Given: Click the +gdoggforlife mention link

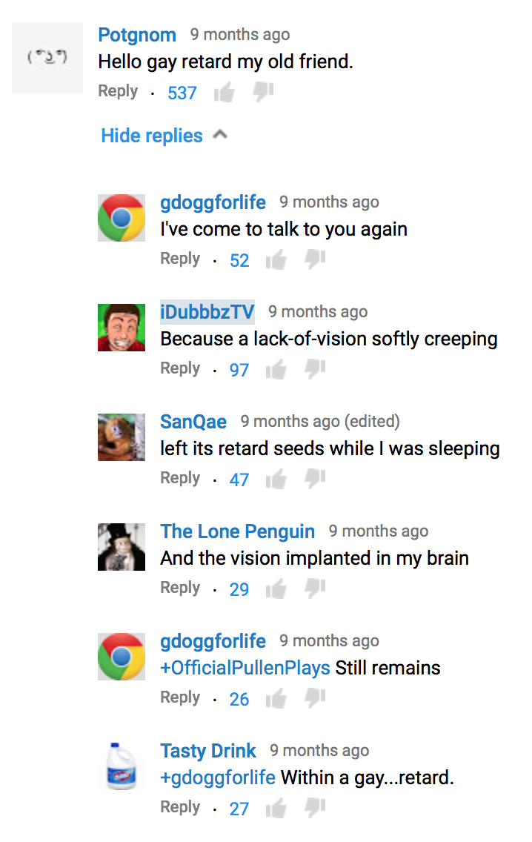Looking at the screenshot, I should point(218,778).
